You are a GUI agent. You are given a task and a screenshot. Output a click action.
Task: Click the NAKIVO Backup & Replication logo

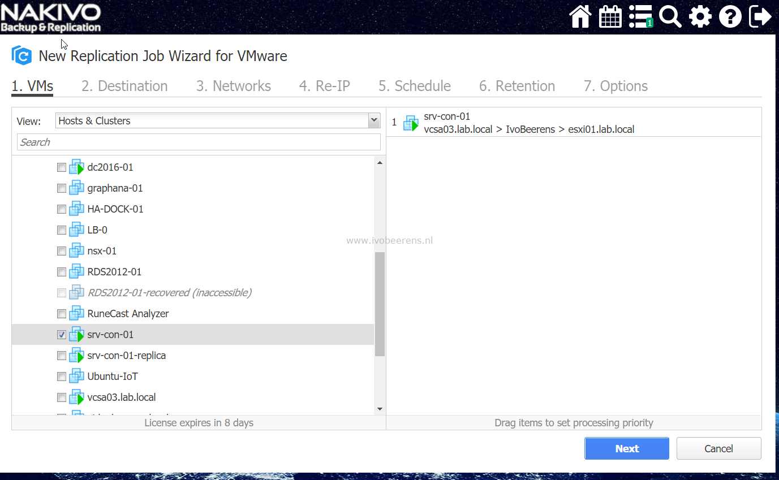point(51,18)
